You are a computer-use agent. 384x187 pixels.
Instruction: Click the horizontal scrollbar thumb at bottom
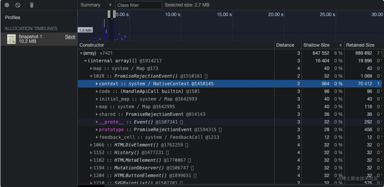[x=91, y=186]
